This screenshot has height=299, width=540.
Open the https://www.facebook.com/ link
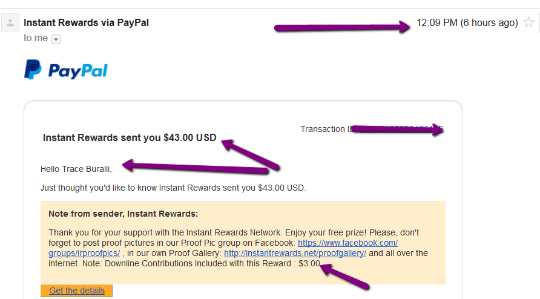(348, 243)
